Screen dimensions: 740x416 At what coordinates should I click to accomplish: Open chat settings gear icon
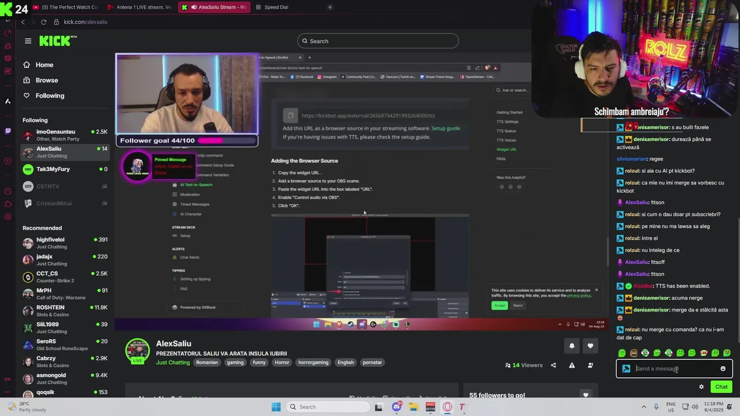click(701, 387)
